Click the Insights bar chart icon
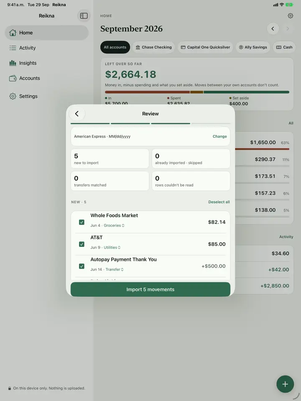Screen dimensions: 301x401 [x=13, y=63]
